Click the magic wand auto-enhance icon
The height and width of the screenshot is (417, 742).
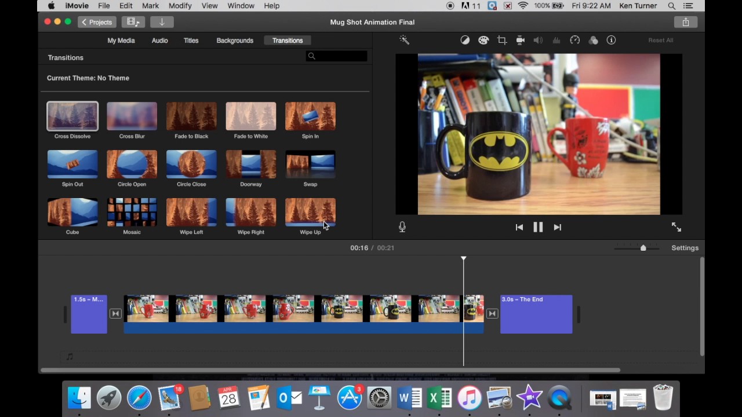tap(404, 40)
